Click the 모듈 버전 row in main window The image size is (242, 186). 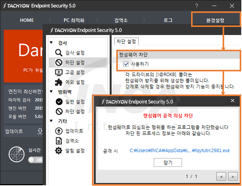[x=25, y=117]
